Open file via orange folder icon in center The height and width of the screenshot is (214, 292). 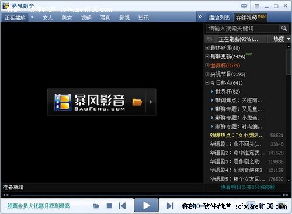tap(137, 102)
